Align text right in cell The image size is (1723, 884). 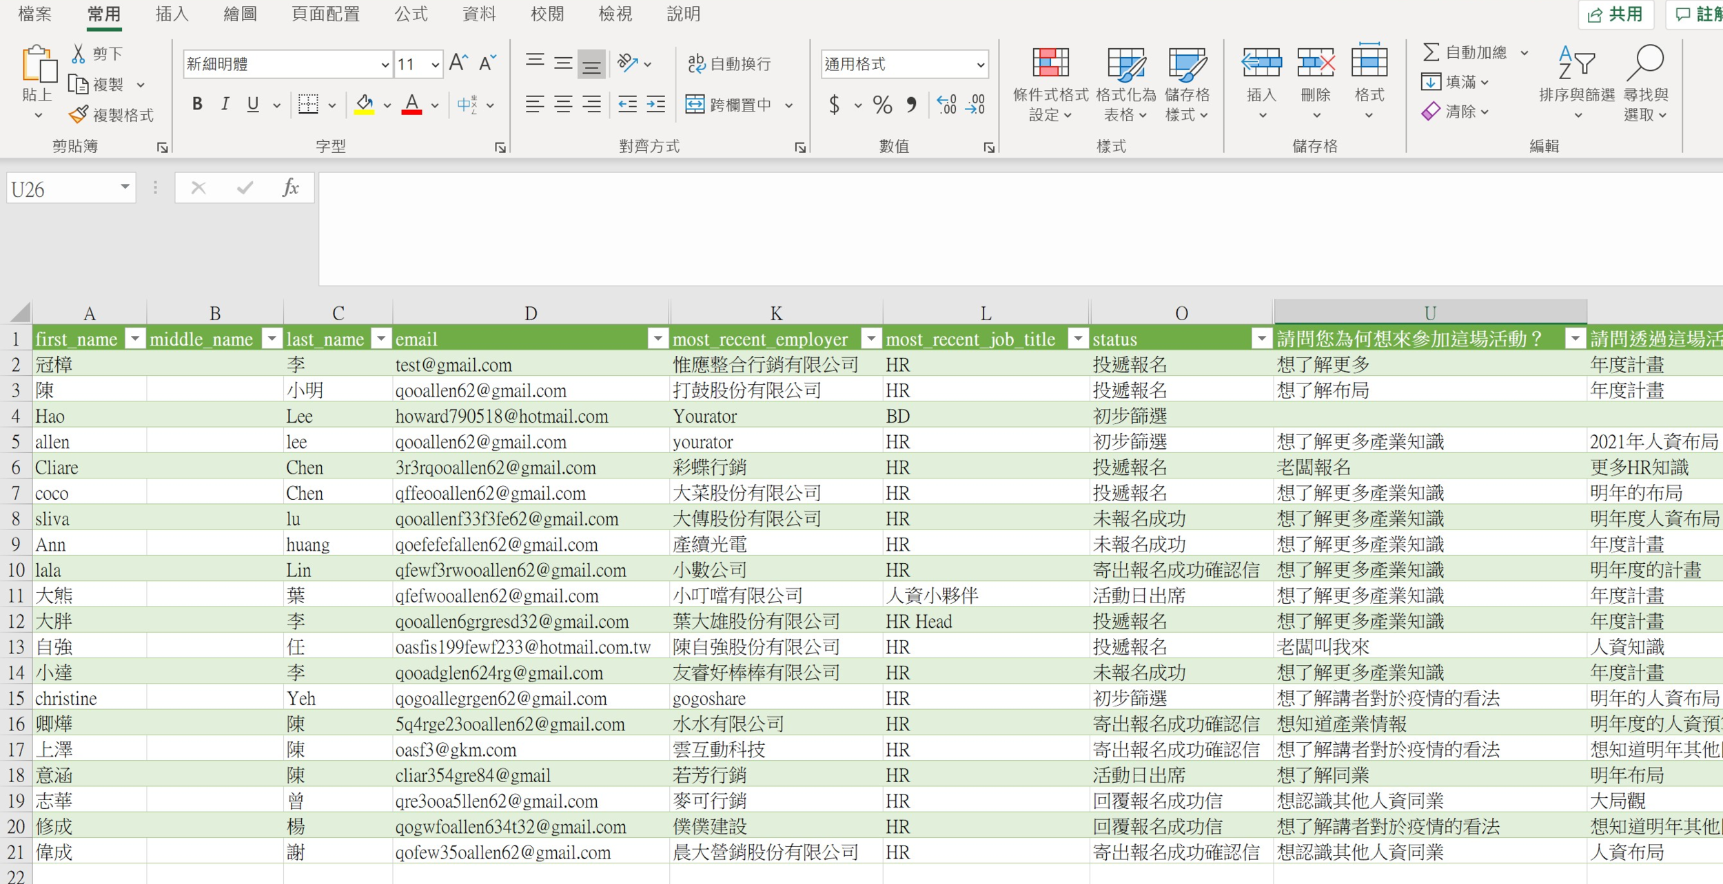pos(591,105)
